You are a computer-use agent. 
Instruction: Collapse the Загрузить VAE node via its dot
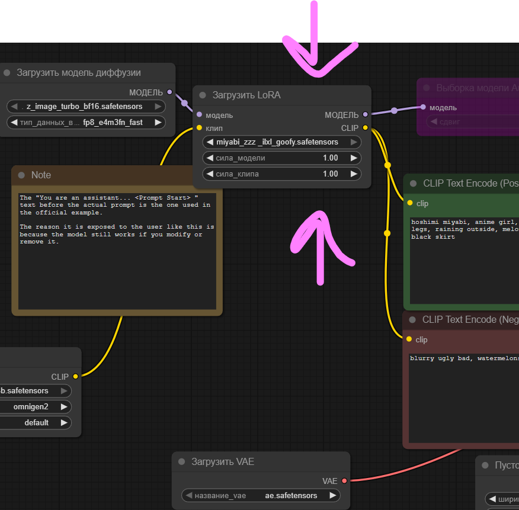(181, 461)
